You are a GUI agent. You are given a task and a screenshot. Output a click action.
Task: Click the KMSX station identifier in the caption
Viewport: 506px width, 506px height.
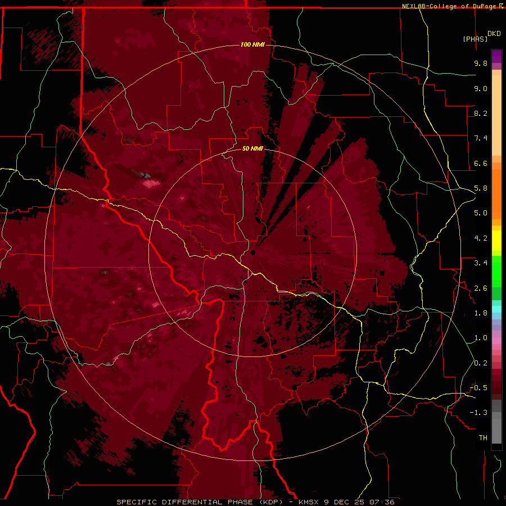[x=310, y=502]
